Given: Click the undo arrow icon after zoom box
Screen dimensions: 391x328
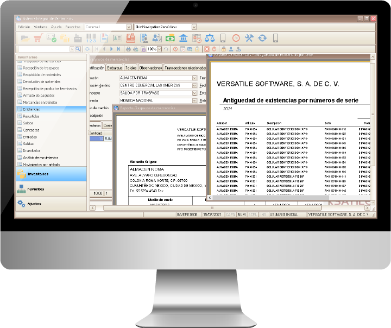Looking at the screenshot, I should [166, 49].
